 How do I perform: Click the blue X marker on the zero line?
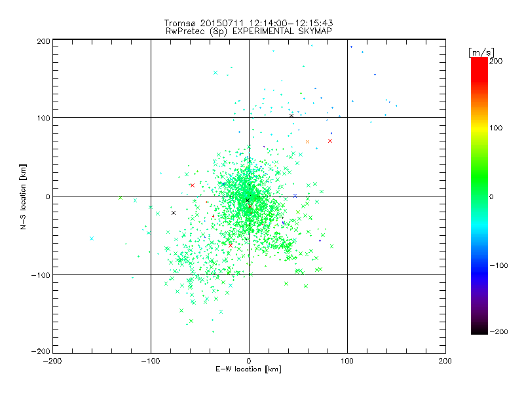[x=295, y=196]
